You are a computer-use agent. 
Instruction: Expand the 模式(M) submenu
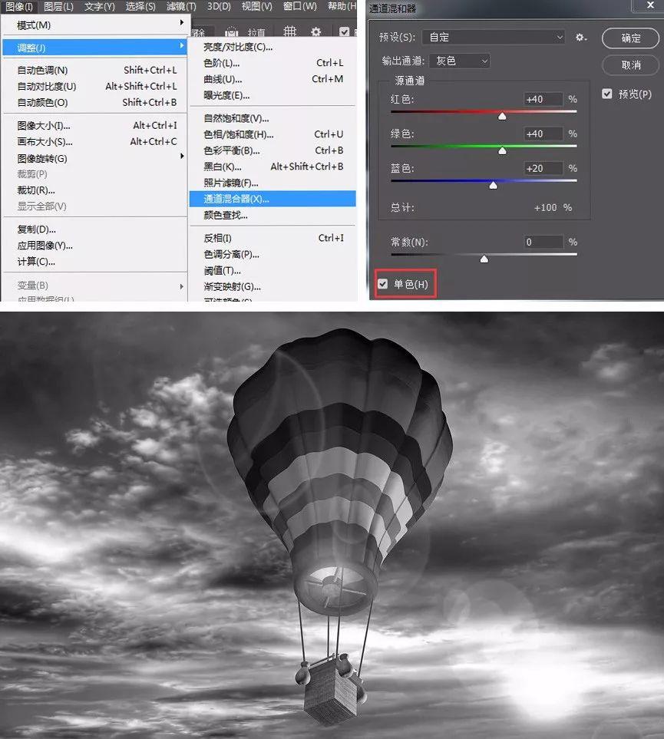[x=95, y=25]
